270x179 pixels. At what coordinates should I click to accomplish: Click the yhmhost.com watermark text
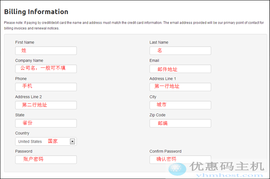click(x=227, y=175)
